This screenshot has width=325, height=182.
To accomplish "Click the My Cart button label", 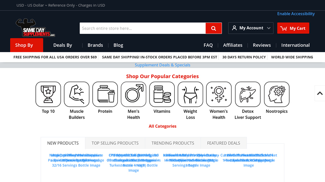I will pos(297,28).
